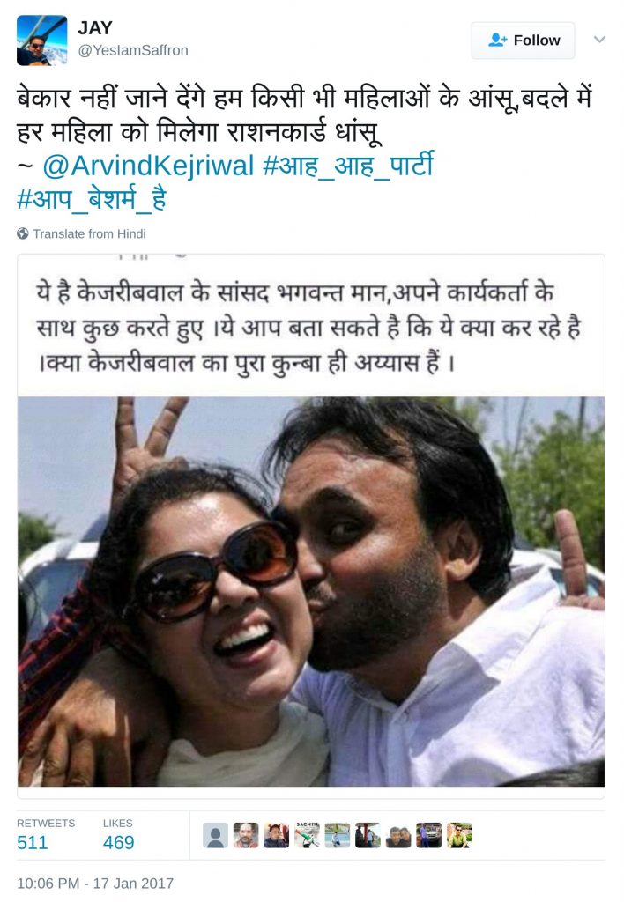This screenshot has width=624, height=902.
Task: Open second liker avatar with white beard
Action: [x=246, y=835]
